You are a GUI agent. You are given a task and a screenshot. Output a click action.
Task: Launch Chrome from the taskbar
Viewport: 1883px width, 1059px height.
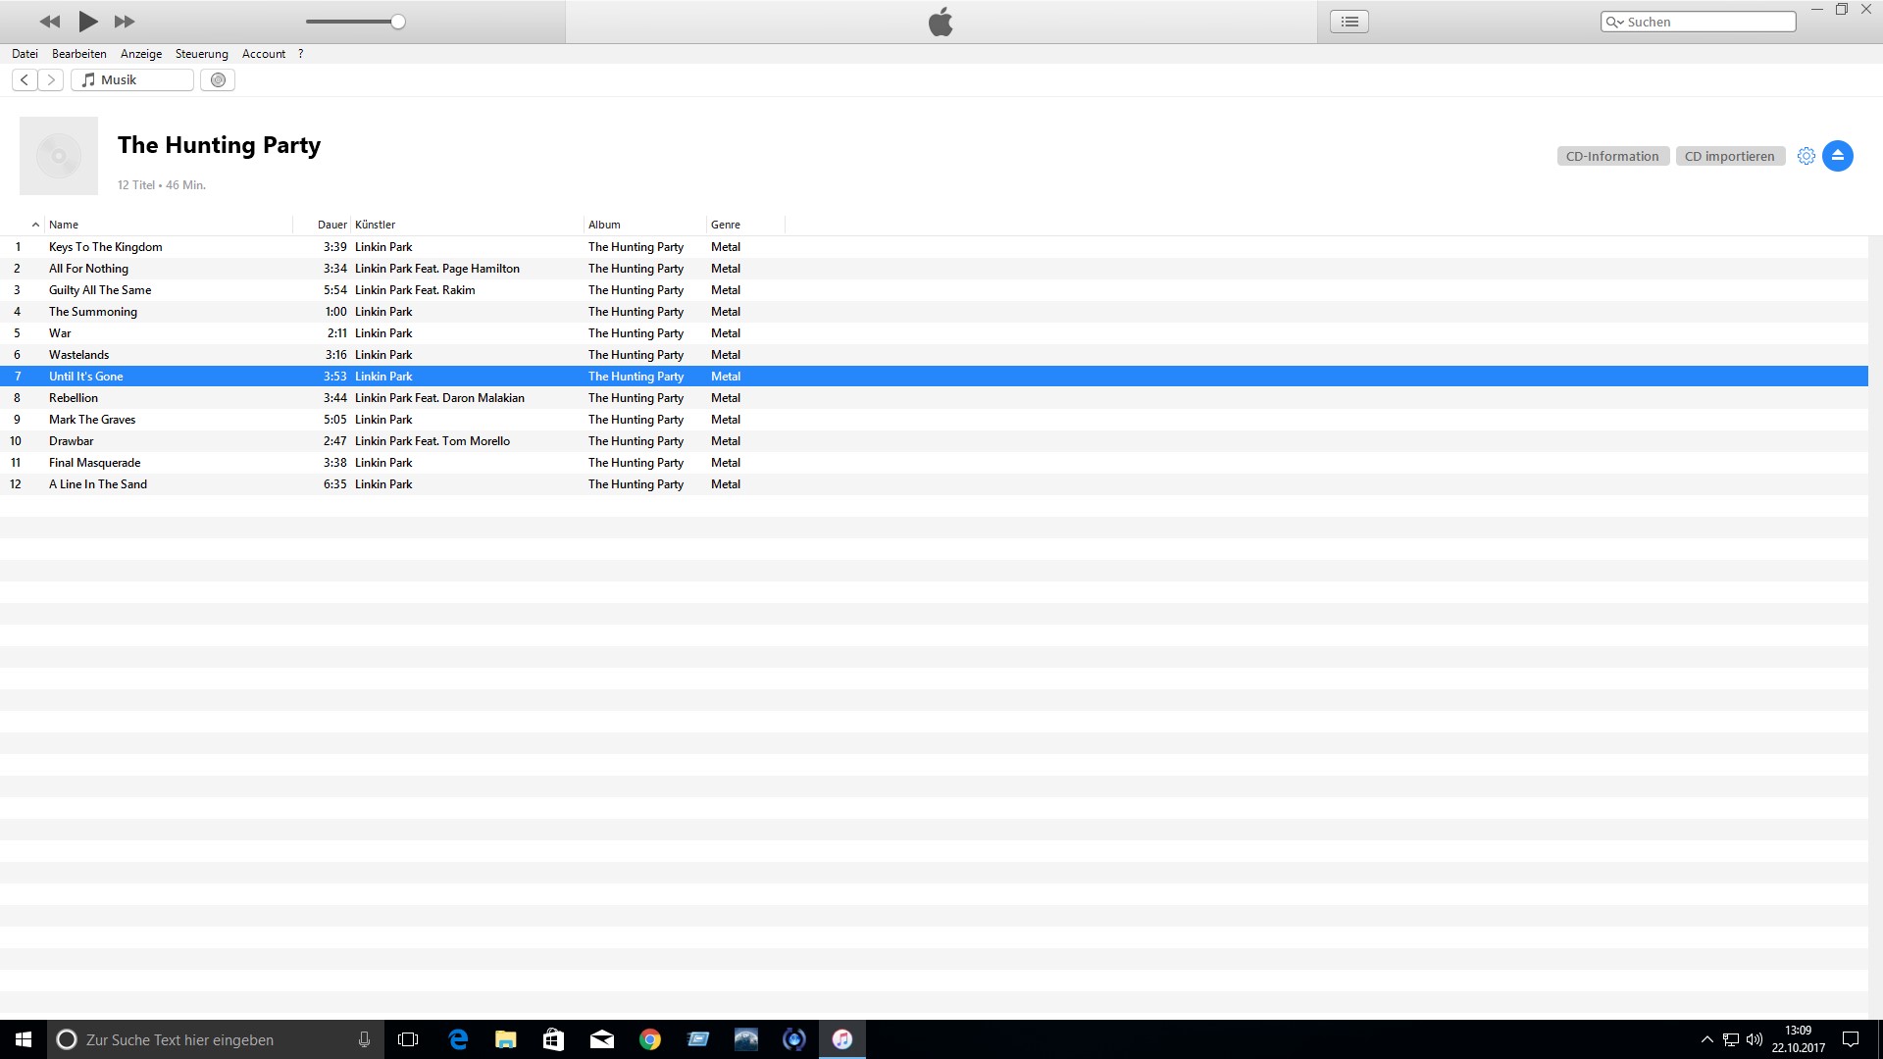pyautogui.click(x=649, y=1039)
